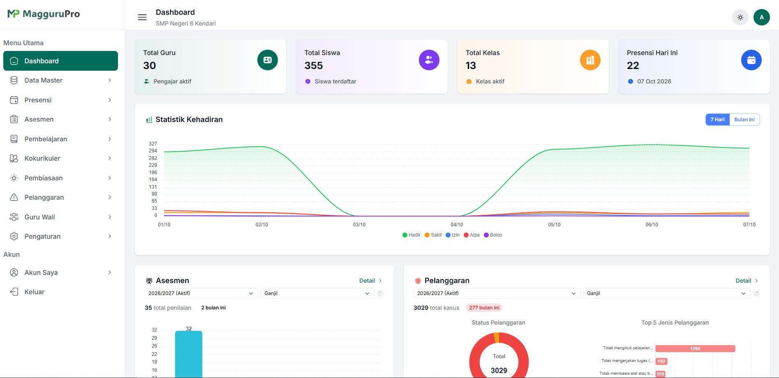Refresh the Pelanggaran panel data
The height and width of the screenshot is (378, 779).
click(757, 293)
